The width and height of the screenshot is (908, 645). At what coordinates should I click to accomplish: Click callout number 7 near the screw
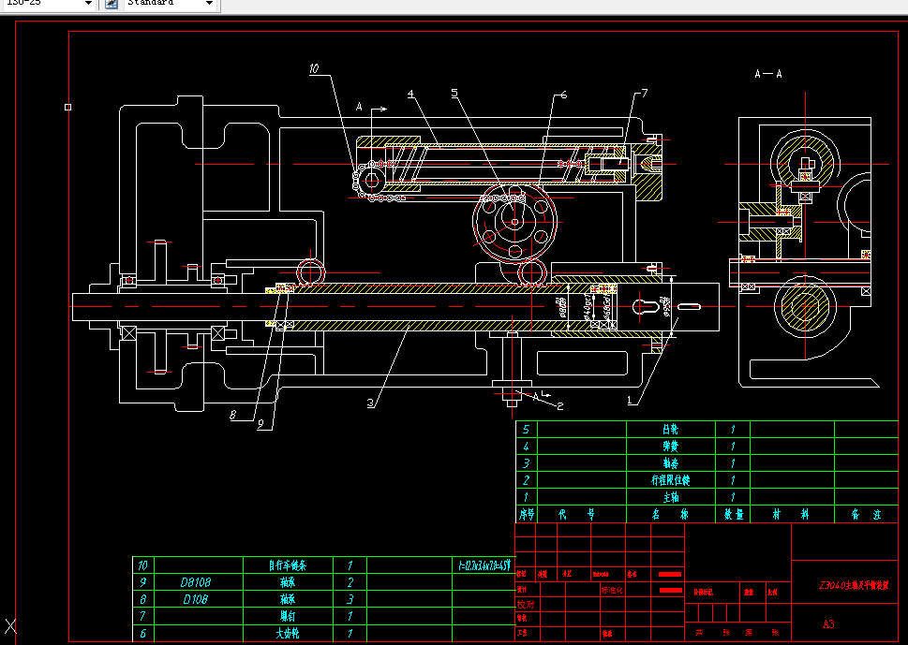coord(644,93)
